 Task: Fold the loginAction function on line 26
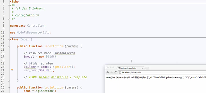coord(9,88)
